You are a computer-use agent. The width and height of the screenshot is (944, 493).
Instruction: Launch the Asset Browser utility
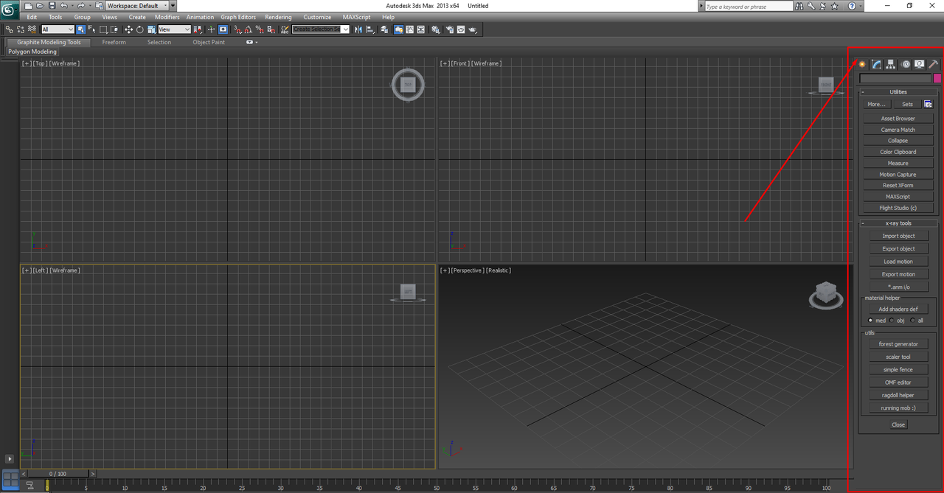[x=898, y=119]
